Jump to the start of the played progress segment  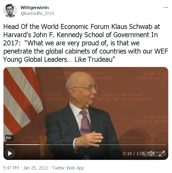coord(6,144)
